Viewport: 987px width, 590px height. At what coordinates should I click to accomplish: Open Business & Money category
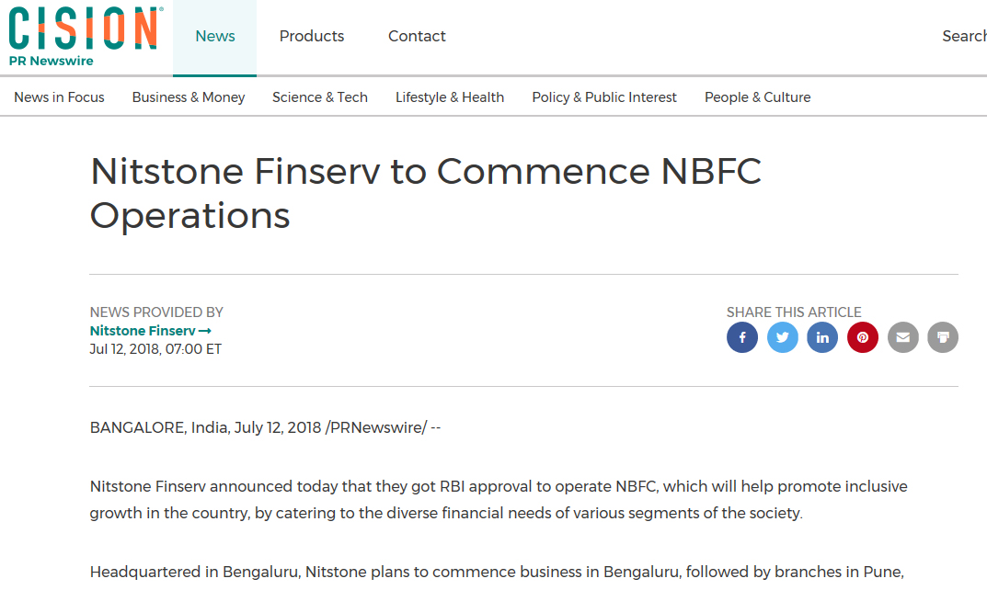(189, 97)
